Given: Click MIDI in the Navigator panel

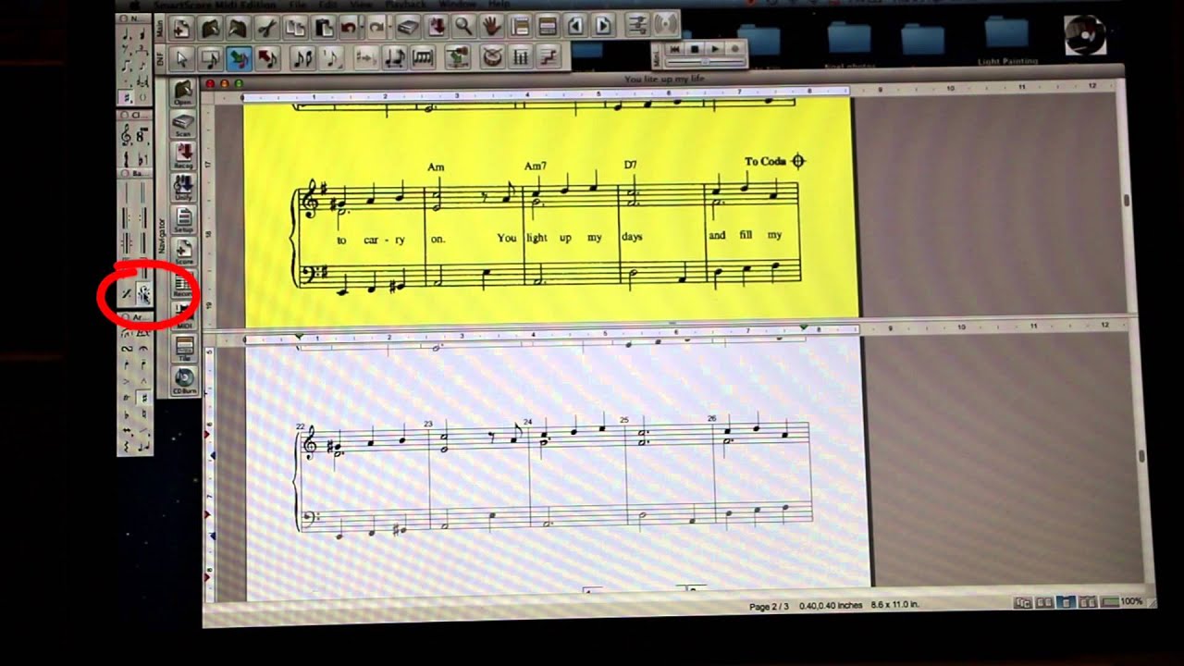Looking at the screenshot, I should 183,316.
